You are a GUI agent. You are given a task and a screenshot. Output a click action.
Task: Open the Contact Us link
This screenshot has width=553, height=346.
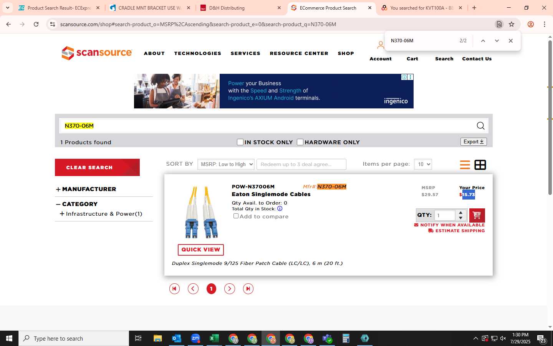[477, 59]
